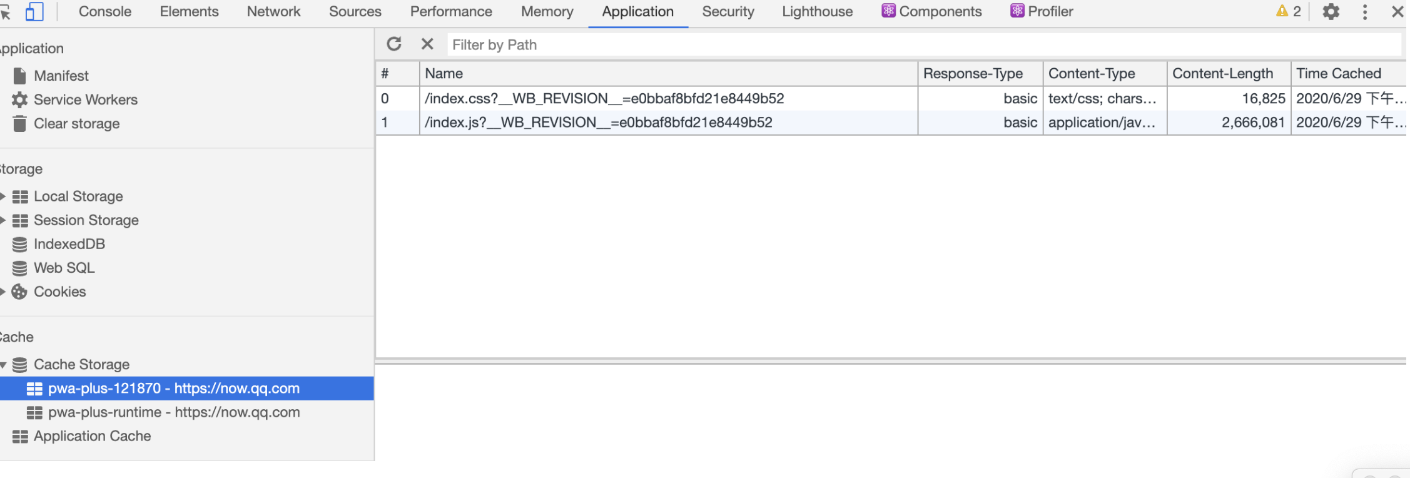Click the Application Cache grid icon
1410x478 pixels.
click(20, 436)
